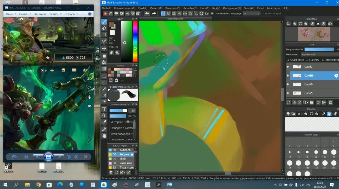Toggle visibility of Слой6 layer
Viewport: 339px width, 189px height.
point(288,84)
